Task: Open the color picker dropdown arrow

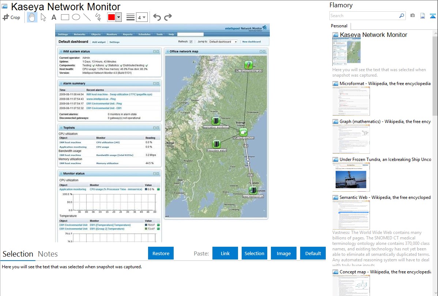Action: (118, 17)
